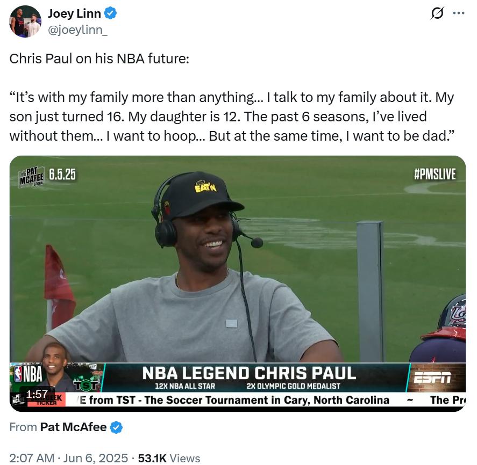Open the 2:07 AM Jun 6, 2025 timestamp

68,458
